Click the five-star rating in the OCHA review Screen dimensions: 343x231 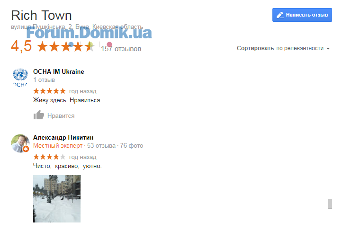click(x=49, y=91)
